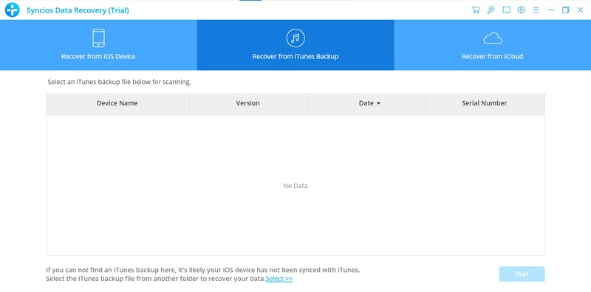Sort by Device Name column header
This screenshot has height=292, width=591.
click(x=117, y=103)
